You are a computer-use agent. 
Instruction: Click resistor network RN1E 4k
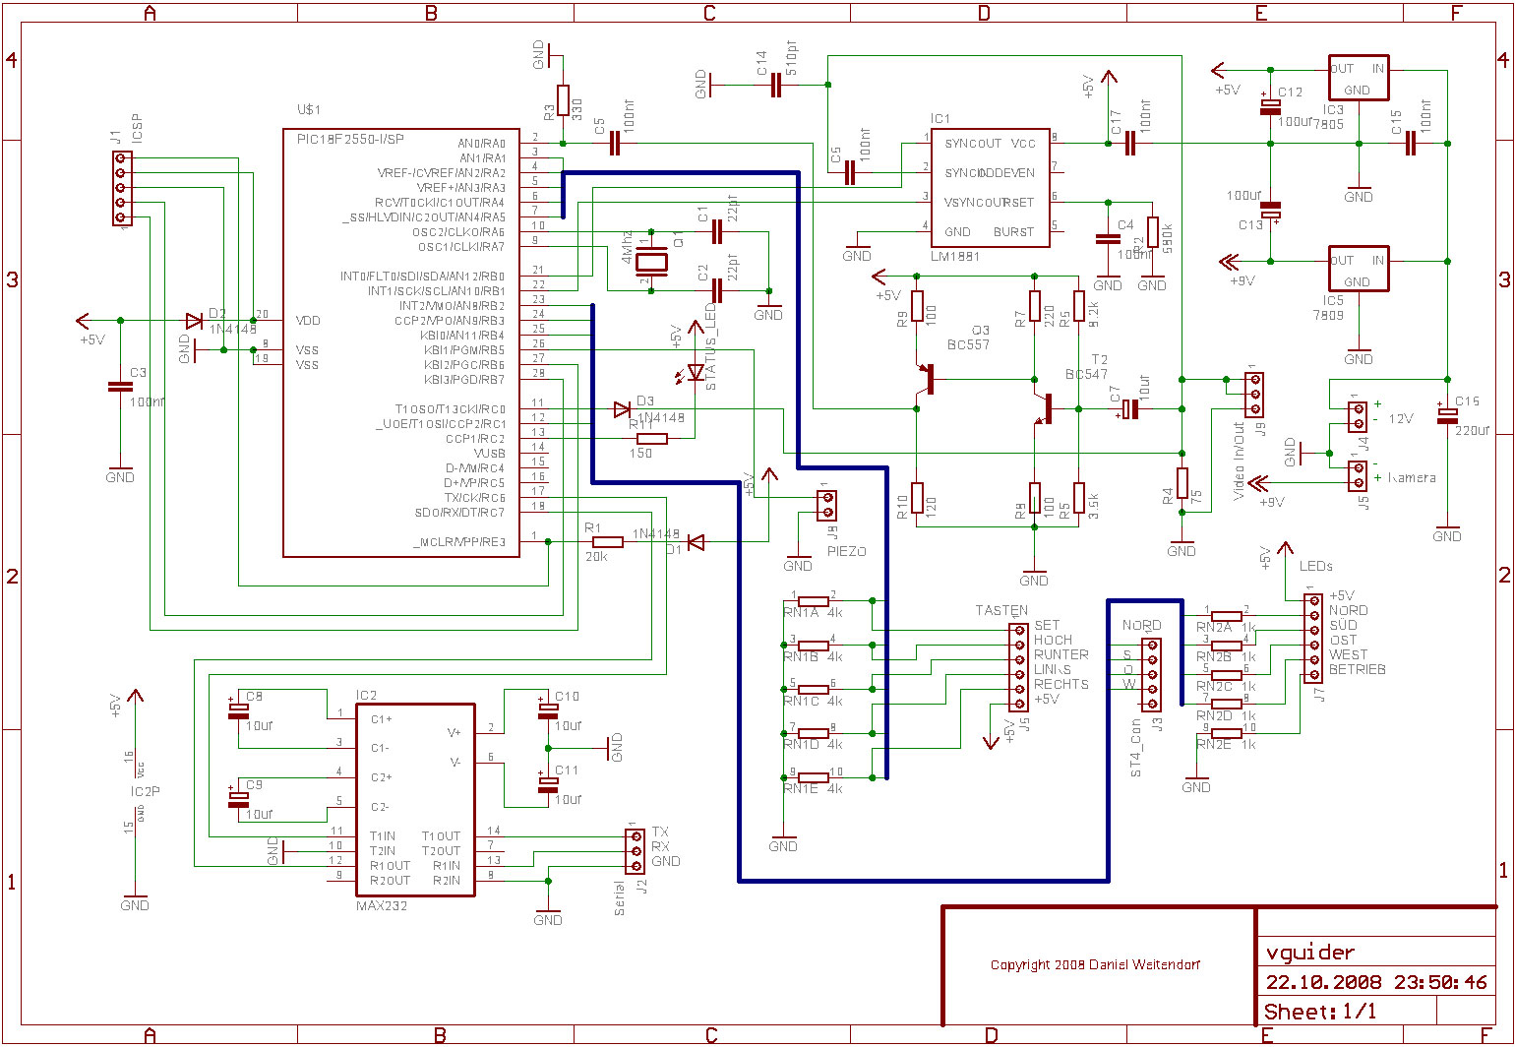click(814, 778)
